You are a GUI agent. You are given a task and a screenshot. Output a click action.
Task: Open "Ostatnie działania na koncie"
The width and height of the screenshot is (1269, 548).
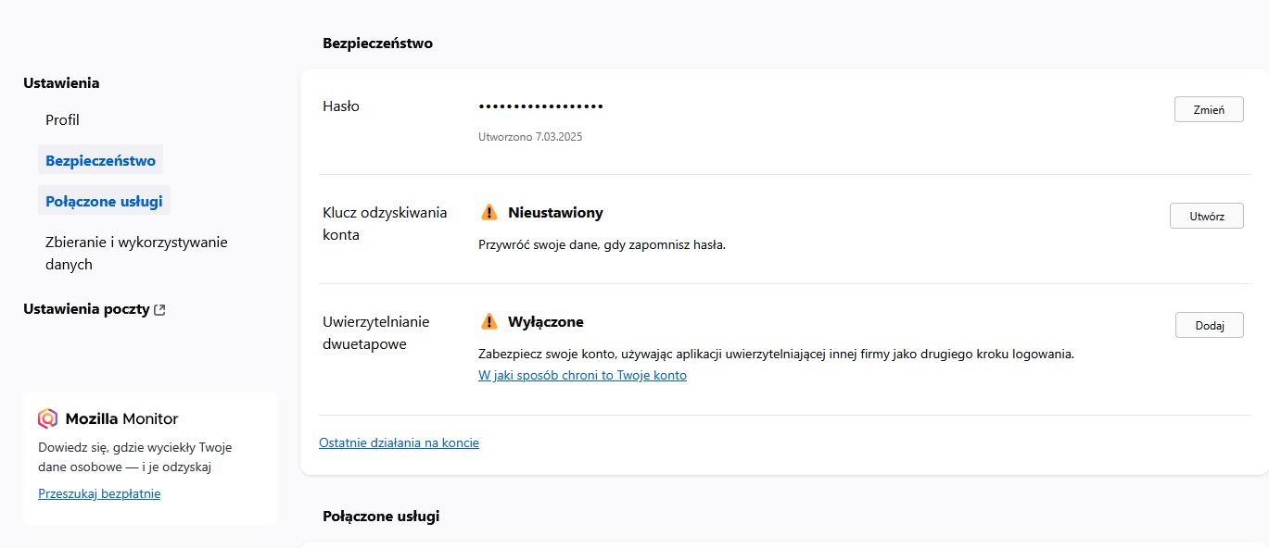pyautogui.click(x=399, y=442)
